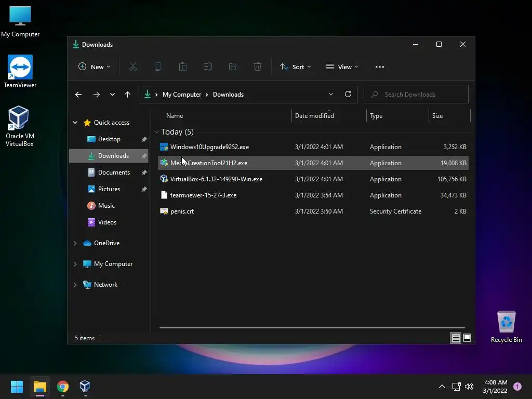
Task: Select Windows10Upgrade9252.exe file
Action: 313,147
